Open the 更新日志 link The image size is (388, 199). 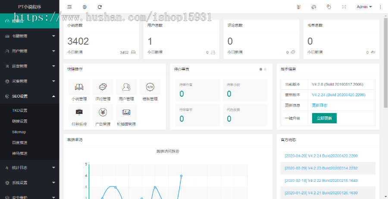(x=319, y=105)
